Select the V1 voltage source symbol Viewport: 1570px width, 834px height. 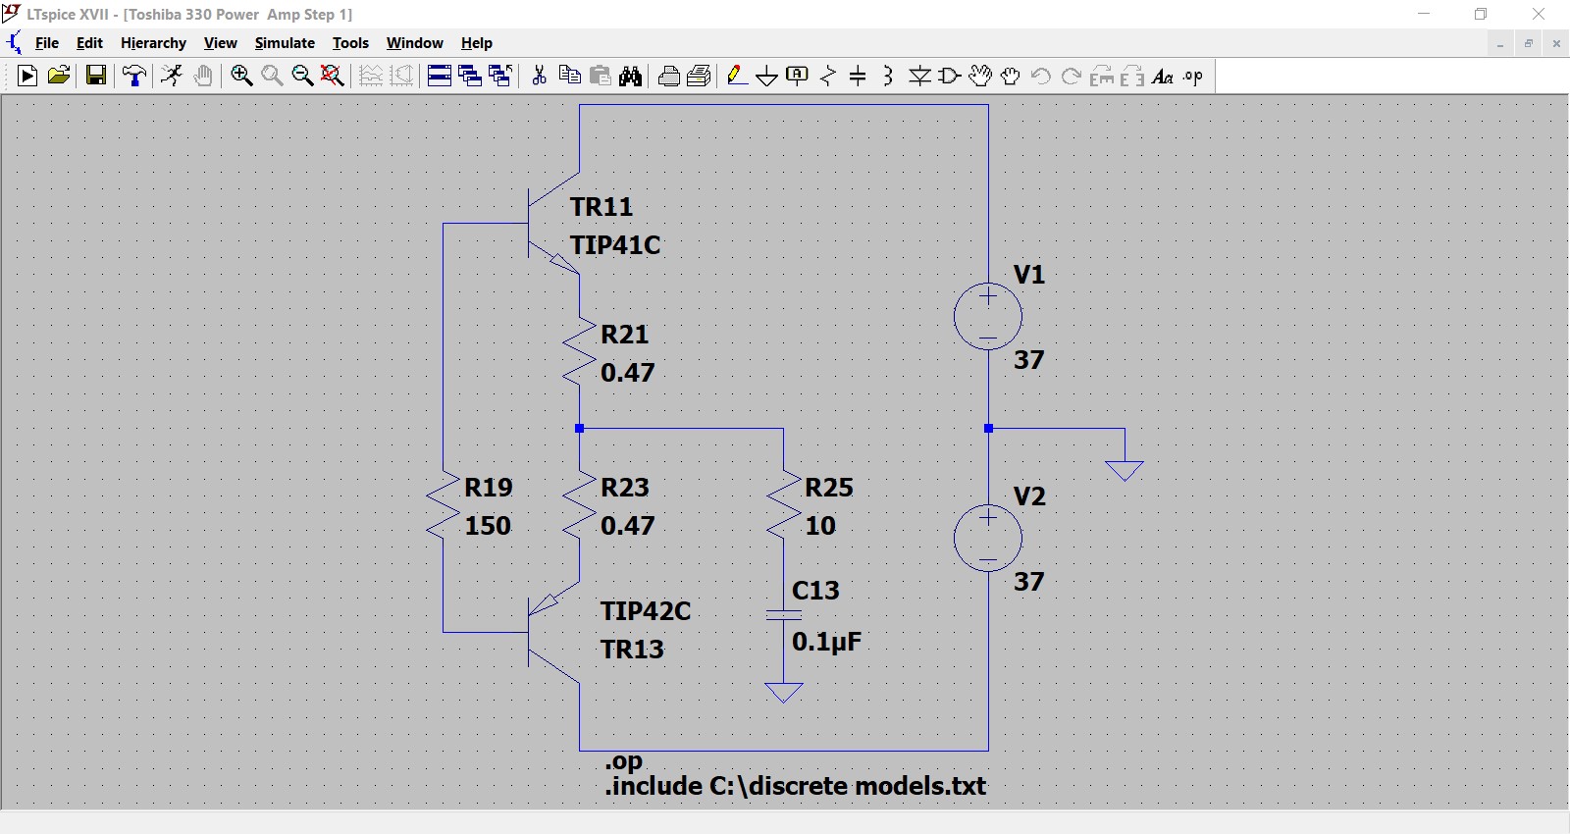(x=988, y=316)
